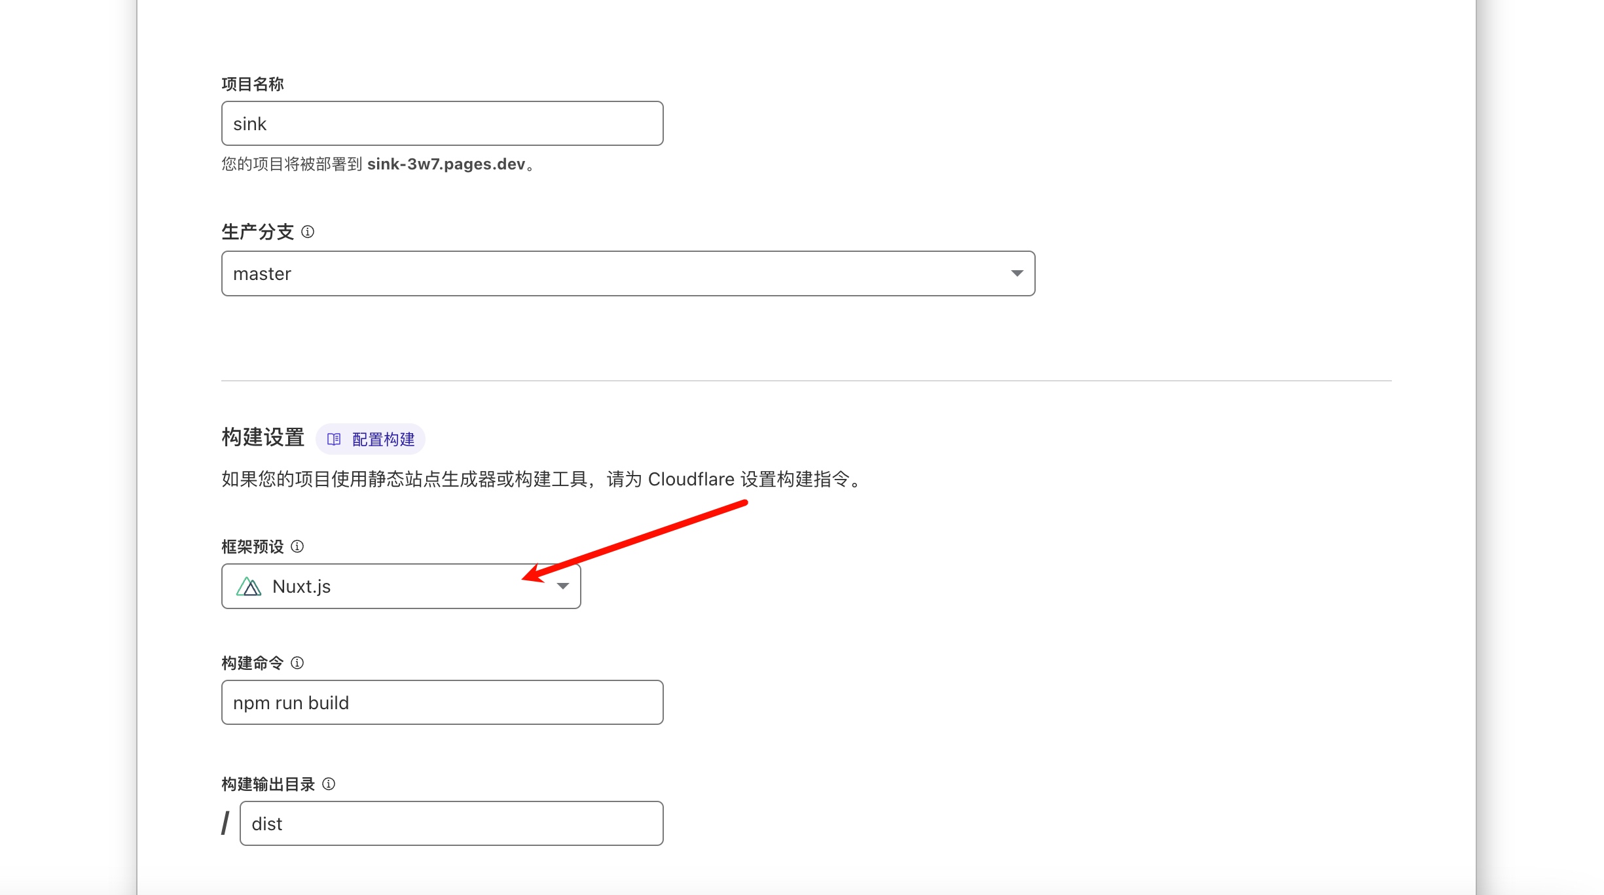Screen dimensions: 1604x895
Task: Click the dist output directory field
Action: [451, 824]
